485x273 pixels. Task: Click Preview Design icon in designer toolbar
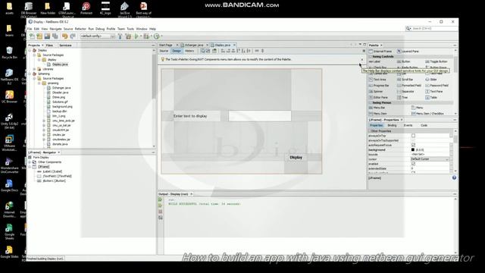pyautogui.click(x=214, y=51)
